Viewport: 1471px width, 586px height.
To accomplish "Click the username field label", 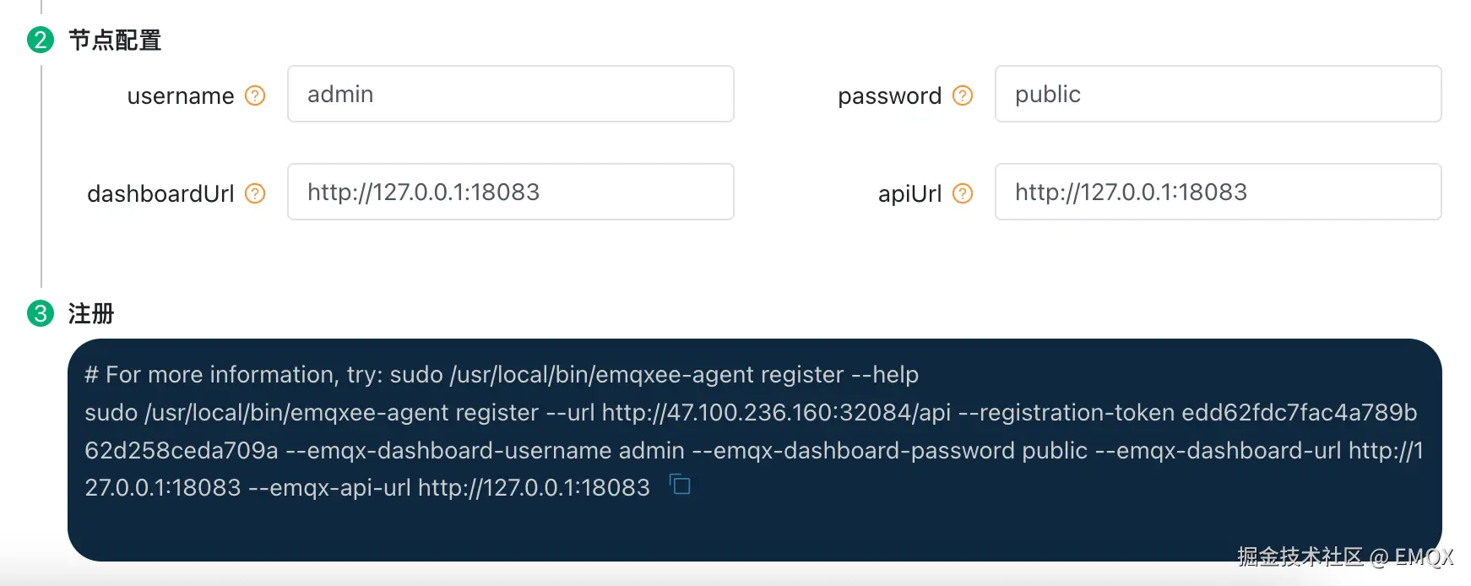I will click(180, 96).
